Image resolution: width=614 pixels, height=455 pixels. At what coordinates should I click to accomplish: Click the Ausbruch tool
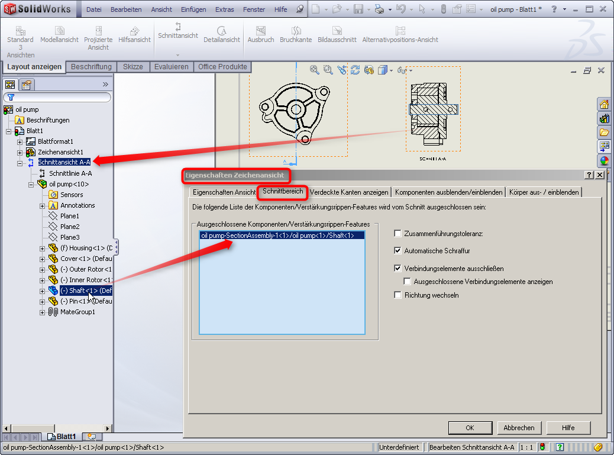click(261, 34)
